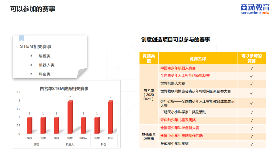Click the checkmark for 全国青少年人工智能创新挑战赛
This screenshot has width=276, height=153.
pyautogui.click(x=251, y=76)
